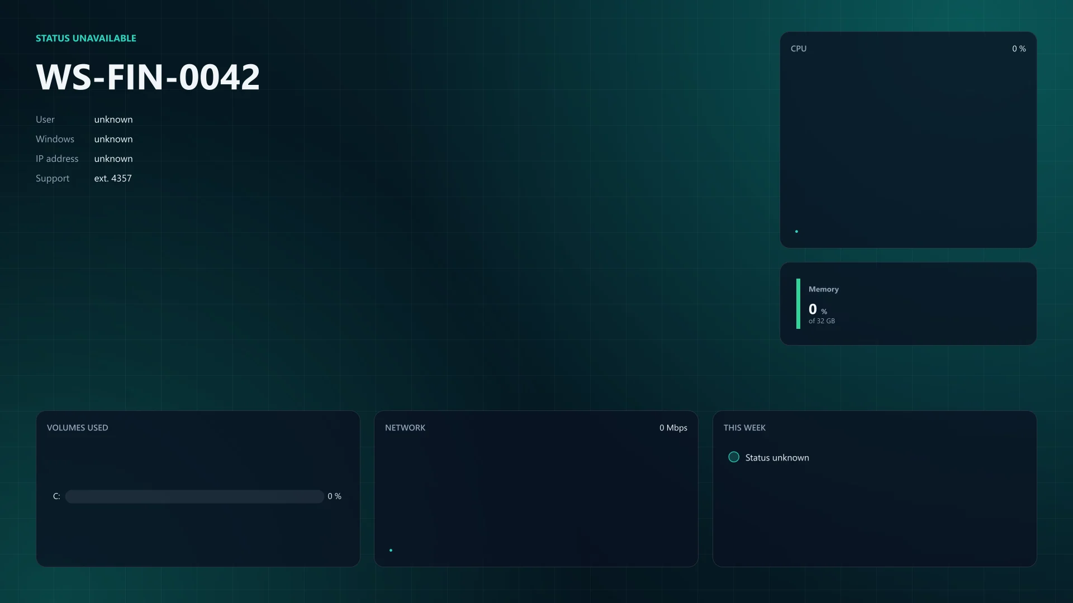Image resolution: width=1073 pixels, height=603 pixels.
Task: Click the Support label
Action: pyautogui.click(x=53, y=179)
